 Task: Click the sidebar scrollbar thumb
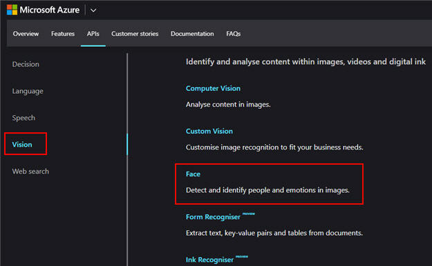(127, 144)
